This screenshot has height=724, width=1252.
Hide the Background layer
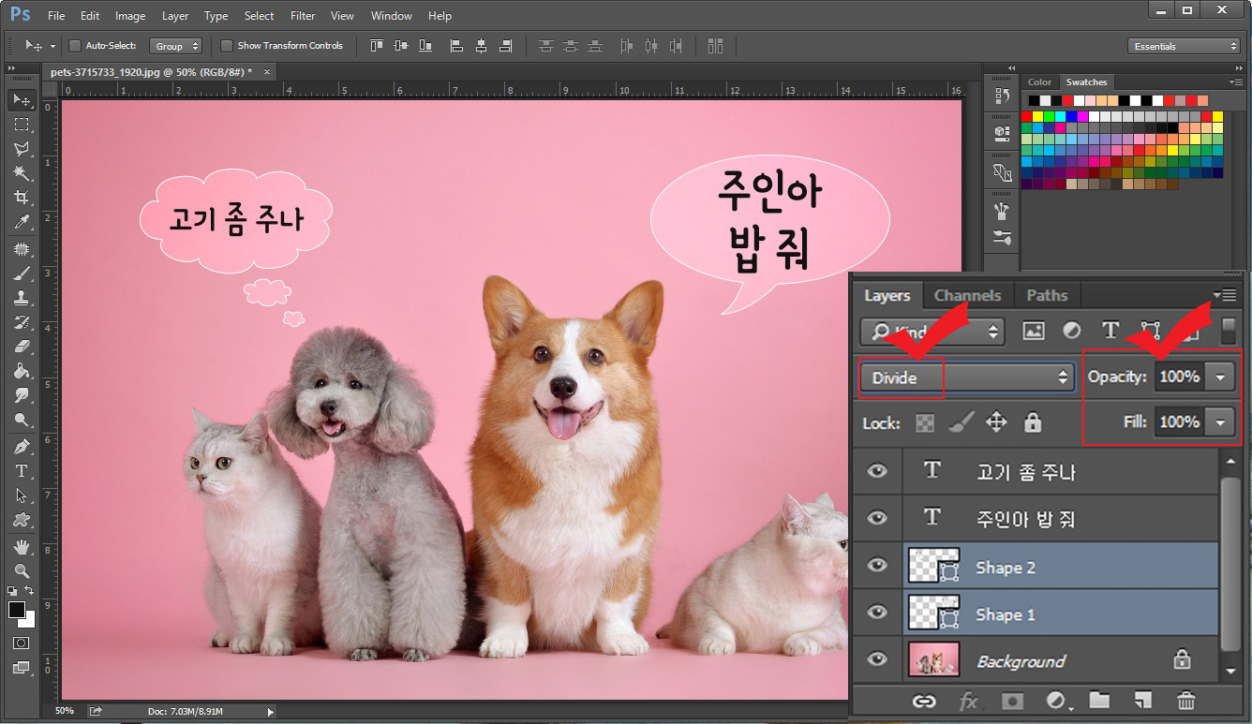point(876,659)
